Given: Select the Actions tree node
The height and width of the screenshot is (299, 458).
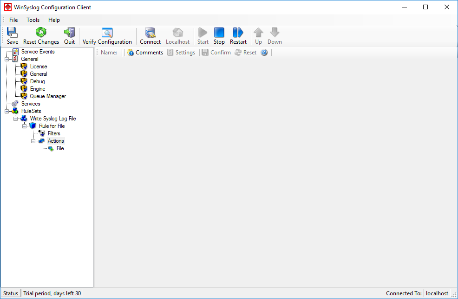Looking at the screenshot, I should pyautogui.click(x=56, y=141).
